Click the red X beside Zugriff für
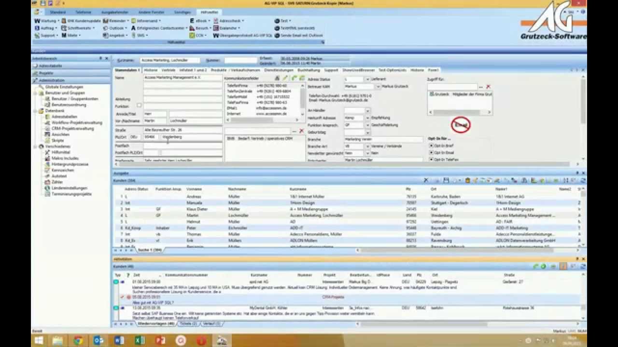 tap(488, 87)
